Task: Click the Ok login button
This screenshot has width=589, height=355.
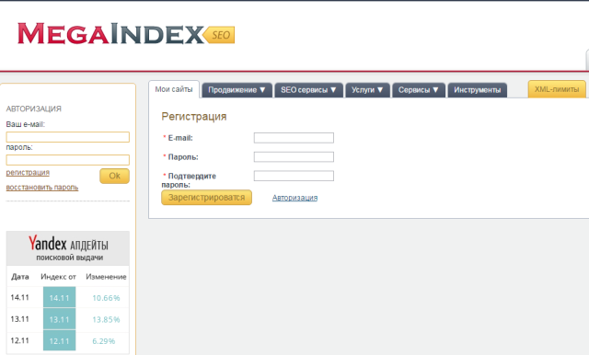Action: tap(114, 176)
